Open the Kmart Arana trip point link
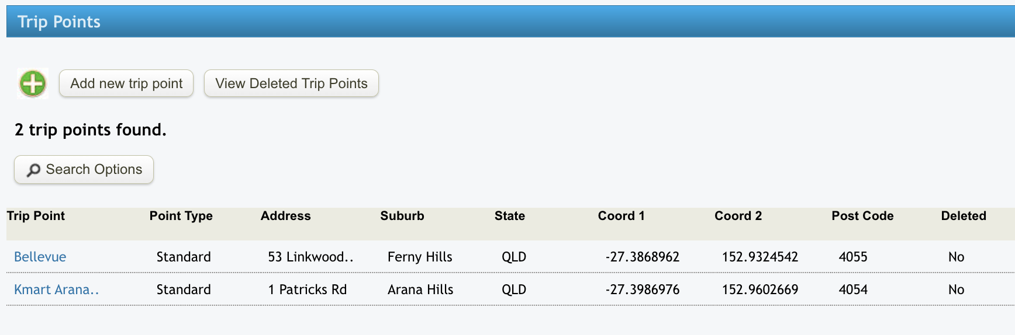The width and height of the screenshot is (1015, 335). click(x=56, y=289)
